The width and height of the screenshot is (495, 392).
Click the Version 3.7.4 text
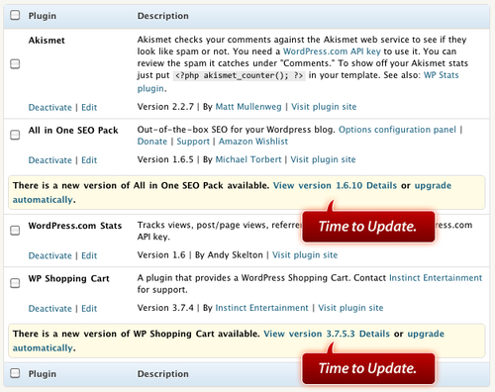pyautogui.click(x=165, y=308)
